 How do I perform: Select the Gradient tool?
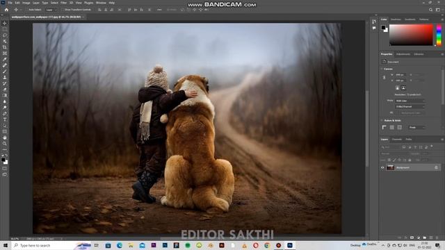pyautogui.click(x=5, y=95)
